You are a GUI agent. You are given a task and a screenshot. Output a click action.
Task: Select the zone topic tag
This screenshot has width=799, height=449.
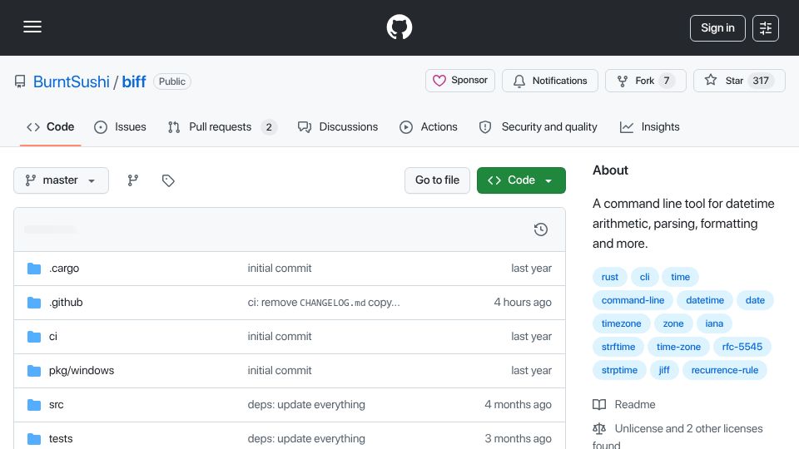pos(673,323)
